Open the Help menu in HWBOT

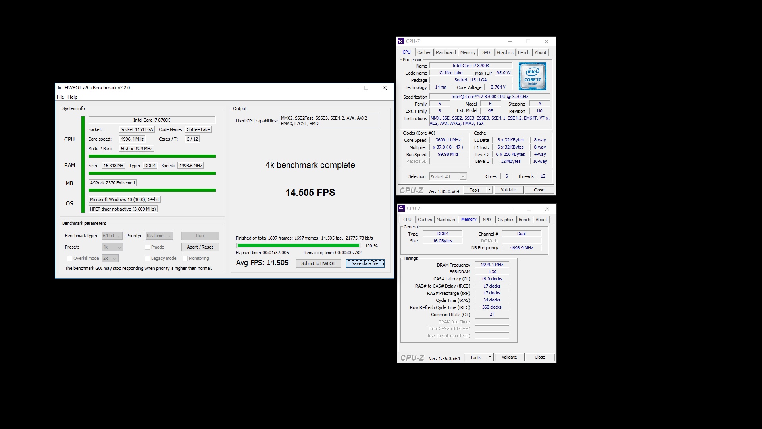(72, 97)
